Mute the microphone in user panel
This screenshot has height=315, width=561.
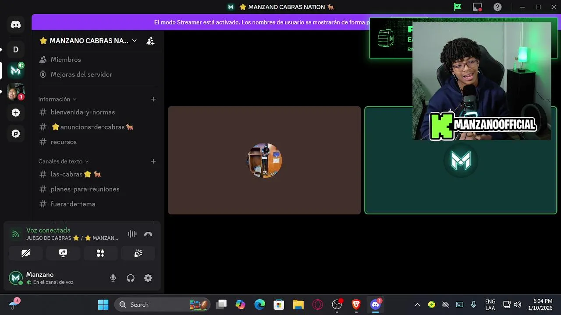coord(113,278)
